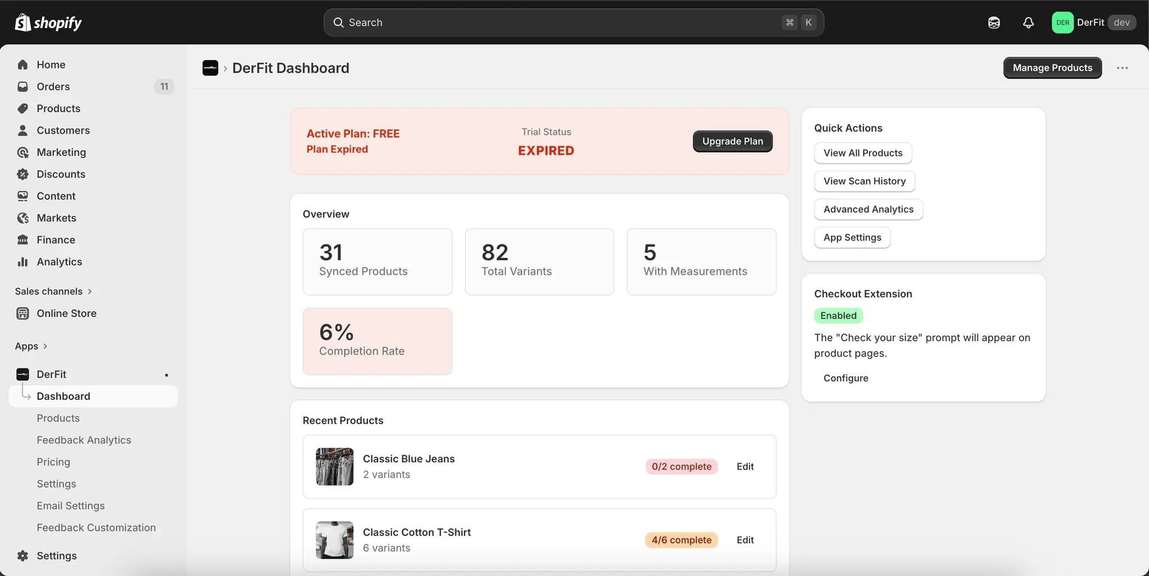Click 'Active Plan: FREE' text
The width and height of the screenshot is (1149, 576).
tap(353, 133)
